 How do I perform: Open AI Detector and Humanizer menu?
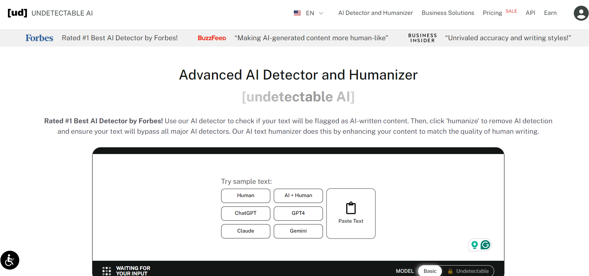pos(376,13)
